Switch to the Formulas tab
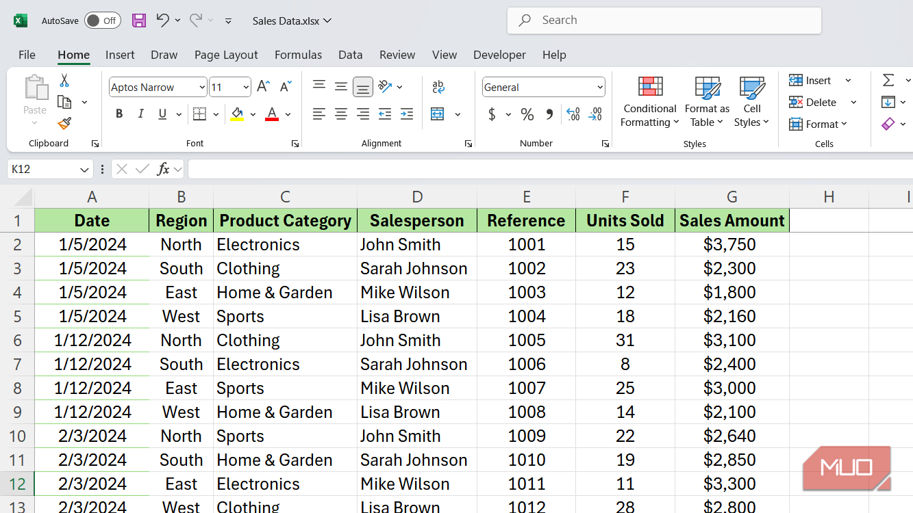This screenshot has height=513, width=913. pyautogui.click(x=298, y=55)
